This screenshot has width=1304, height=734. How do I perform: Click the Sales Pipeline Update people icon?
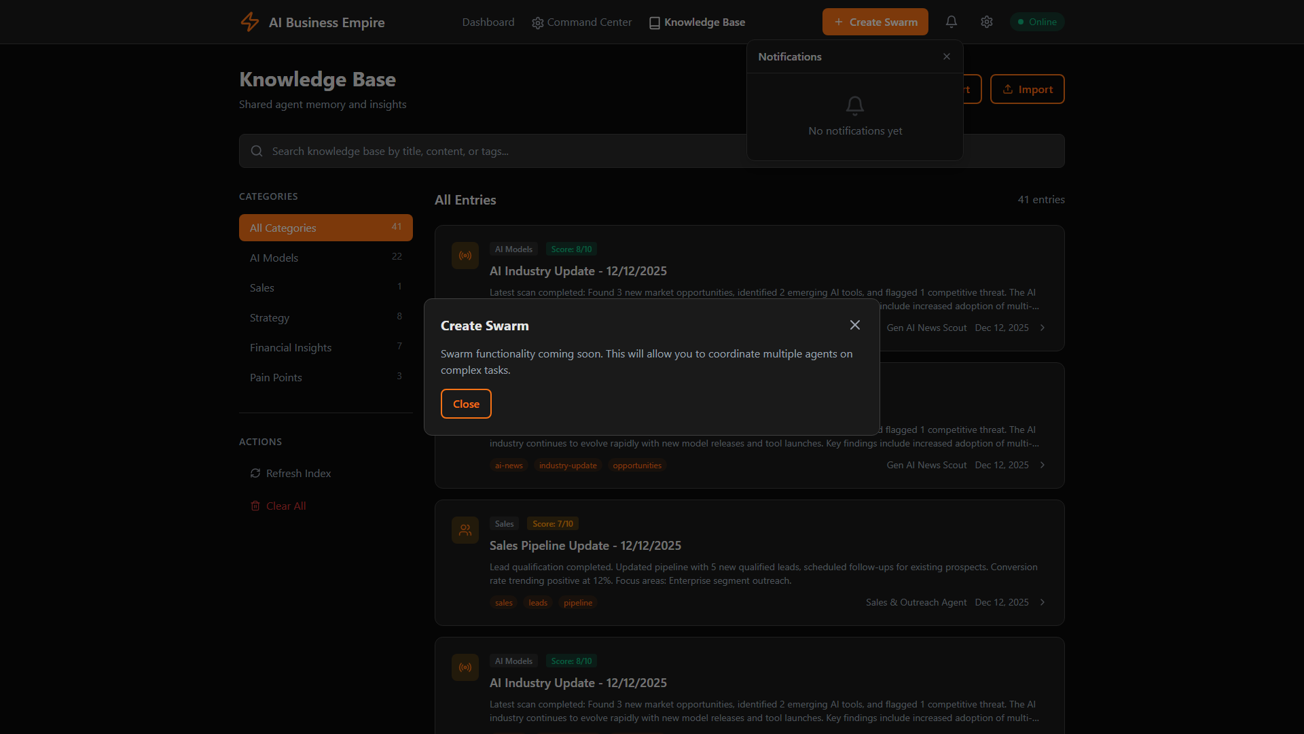point(465,530)
